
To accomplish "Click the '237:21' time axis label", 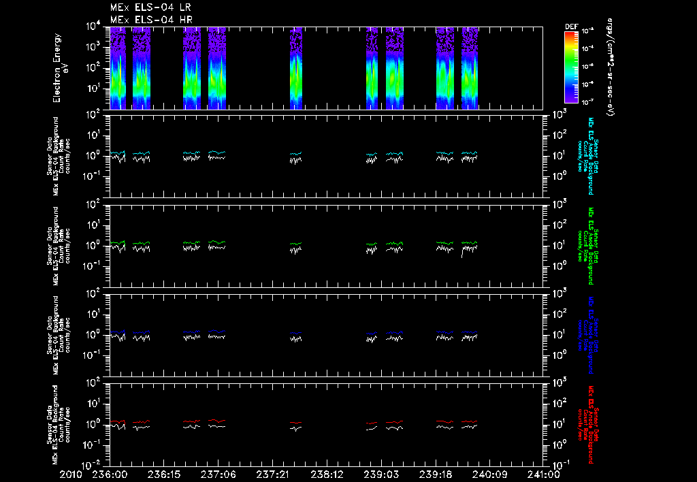I will pyautogui.click(x=272, y=475).
